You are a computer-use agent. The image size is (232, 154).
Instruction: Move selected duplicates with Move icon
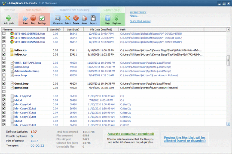pyautogui.click(x=85, y=18)
